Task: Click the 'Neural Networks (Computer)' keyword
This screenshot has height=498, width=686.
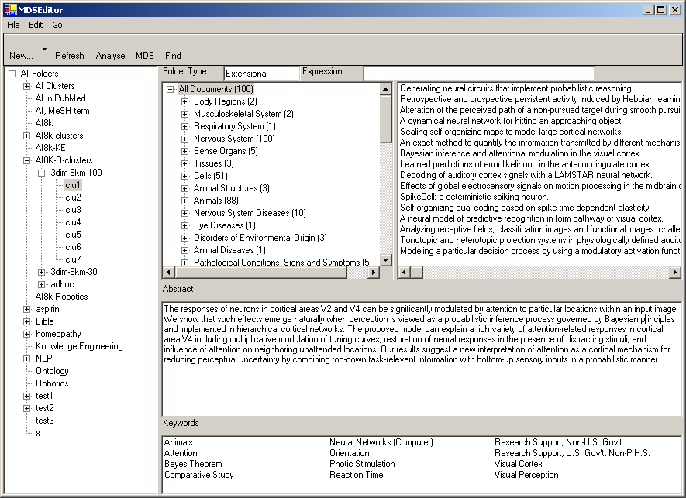Action: [x=381, y=442]
